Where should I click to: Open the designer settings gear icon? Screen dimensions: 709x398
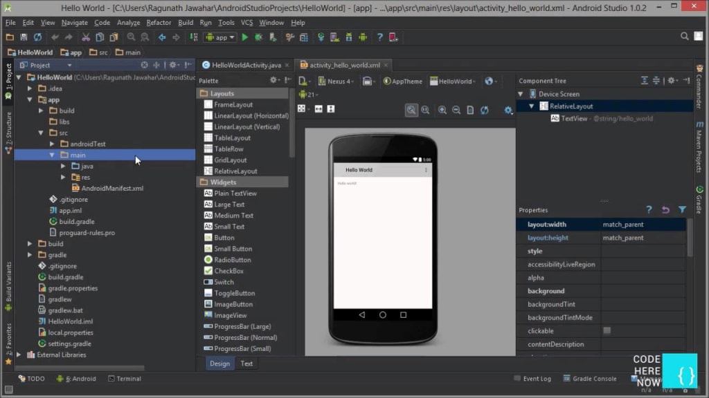pyautogui.click(x=508, y=110)
